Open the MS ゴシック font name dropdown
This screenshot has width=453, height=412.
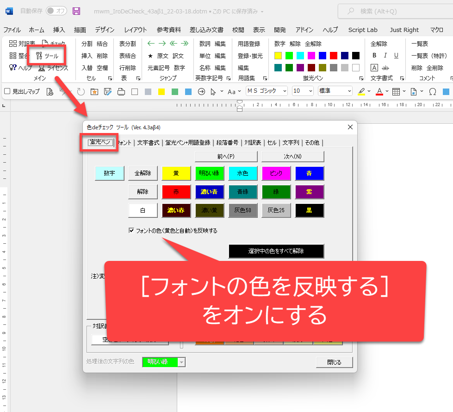283,91
